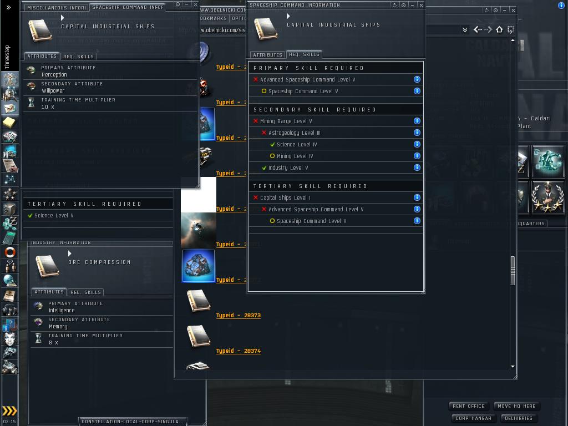
Task: Open the browser Bookmarks menu
Action: (x=214, y=18)
